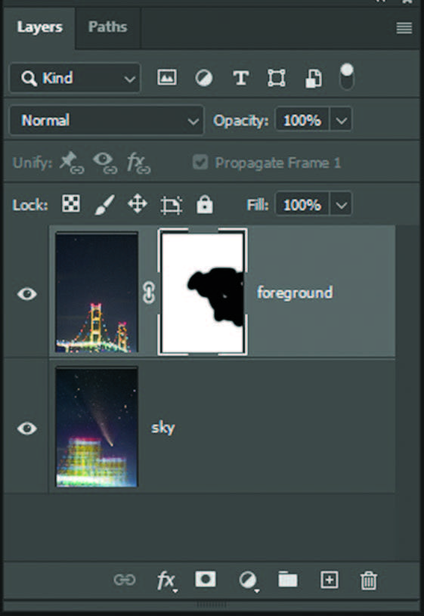Viewport: 424px width, 616px height.
Task: Click Unify layer position icon
Action: coord(72,163)
